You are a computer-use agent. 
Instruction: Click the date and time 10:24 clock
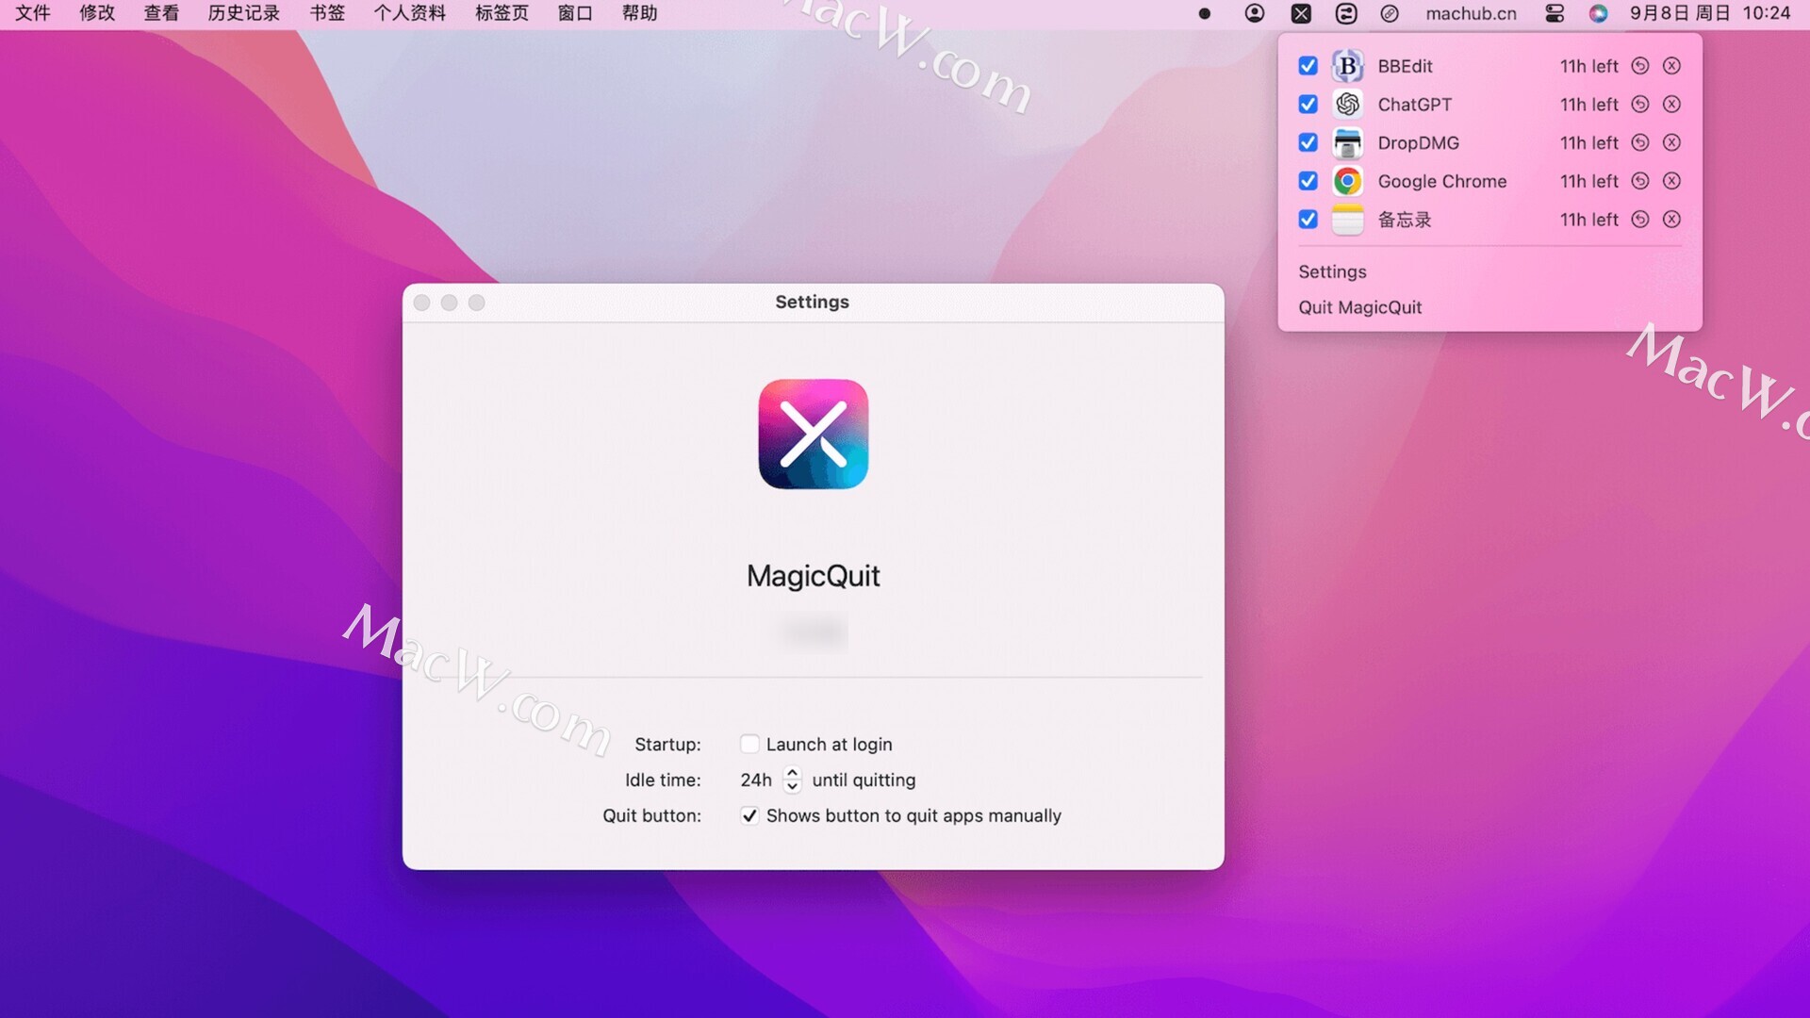click(x=1710, y=13)
